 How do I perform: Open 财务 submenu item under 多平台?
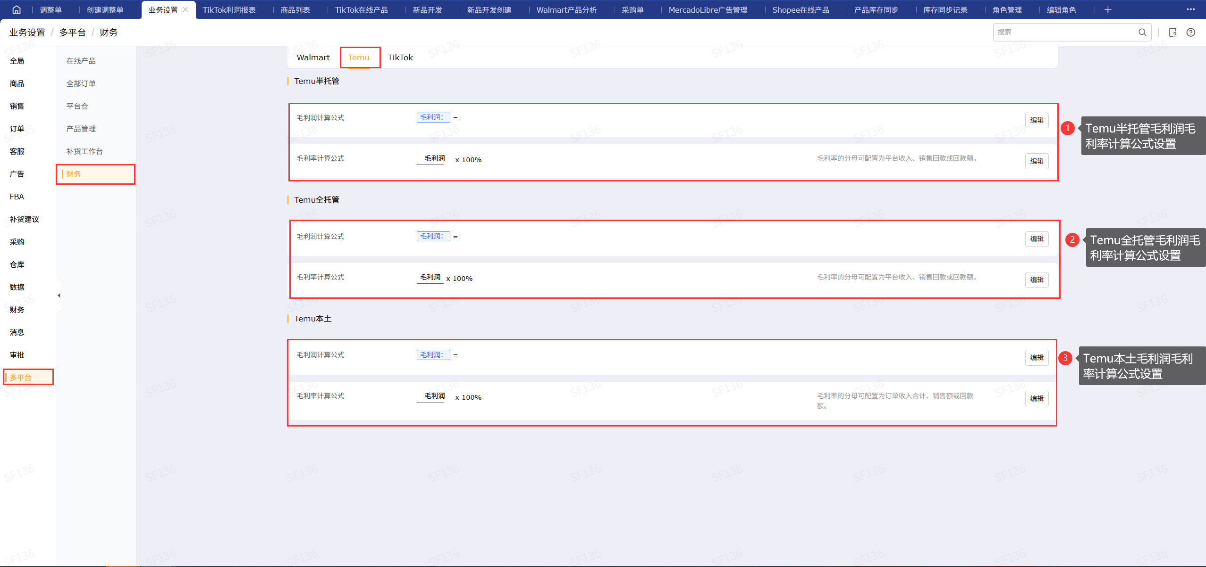(74, 174)
